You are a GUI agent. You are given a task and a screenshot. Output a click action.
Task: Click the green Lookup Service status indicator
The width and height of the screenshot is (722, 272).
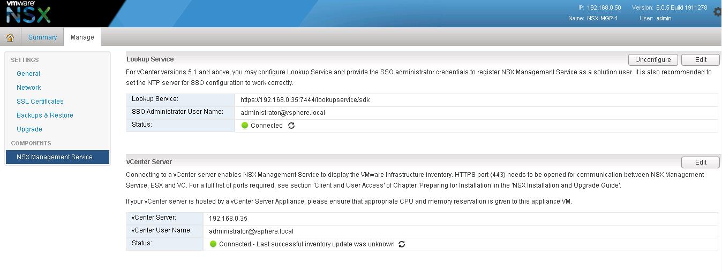[245, 126]
